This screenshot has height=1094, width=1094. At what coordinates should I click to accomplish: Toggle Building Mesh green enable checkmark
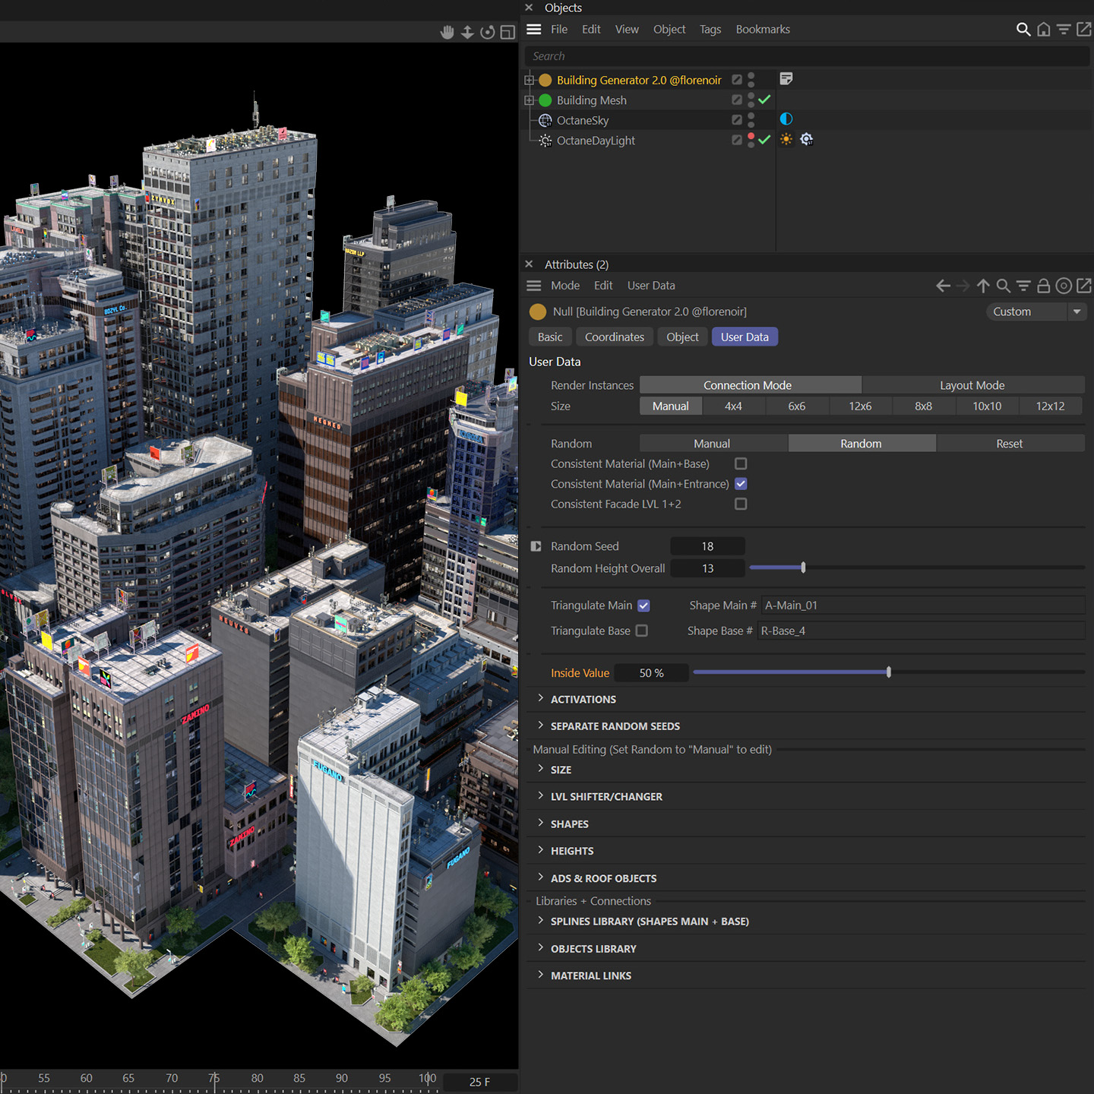(764, 100)
